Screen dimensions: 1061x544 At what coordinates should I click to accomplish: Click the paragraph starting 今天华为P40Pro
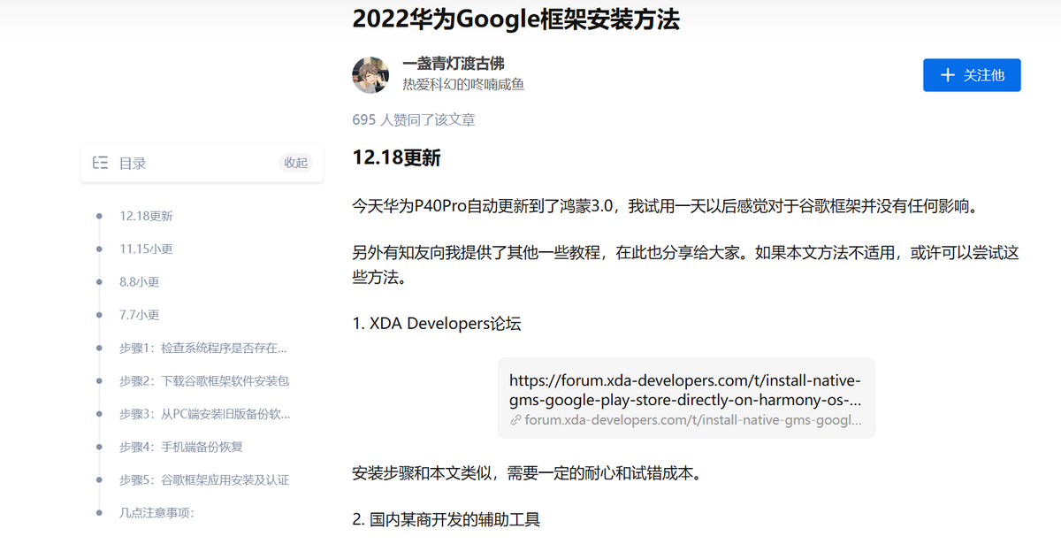664,207
